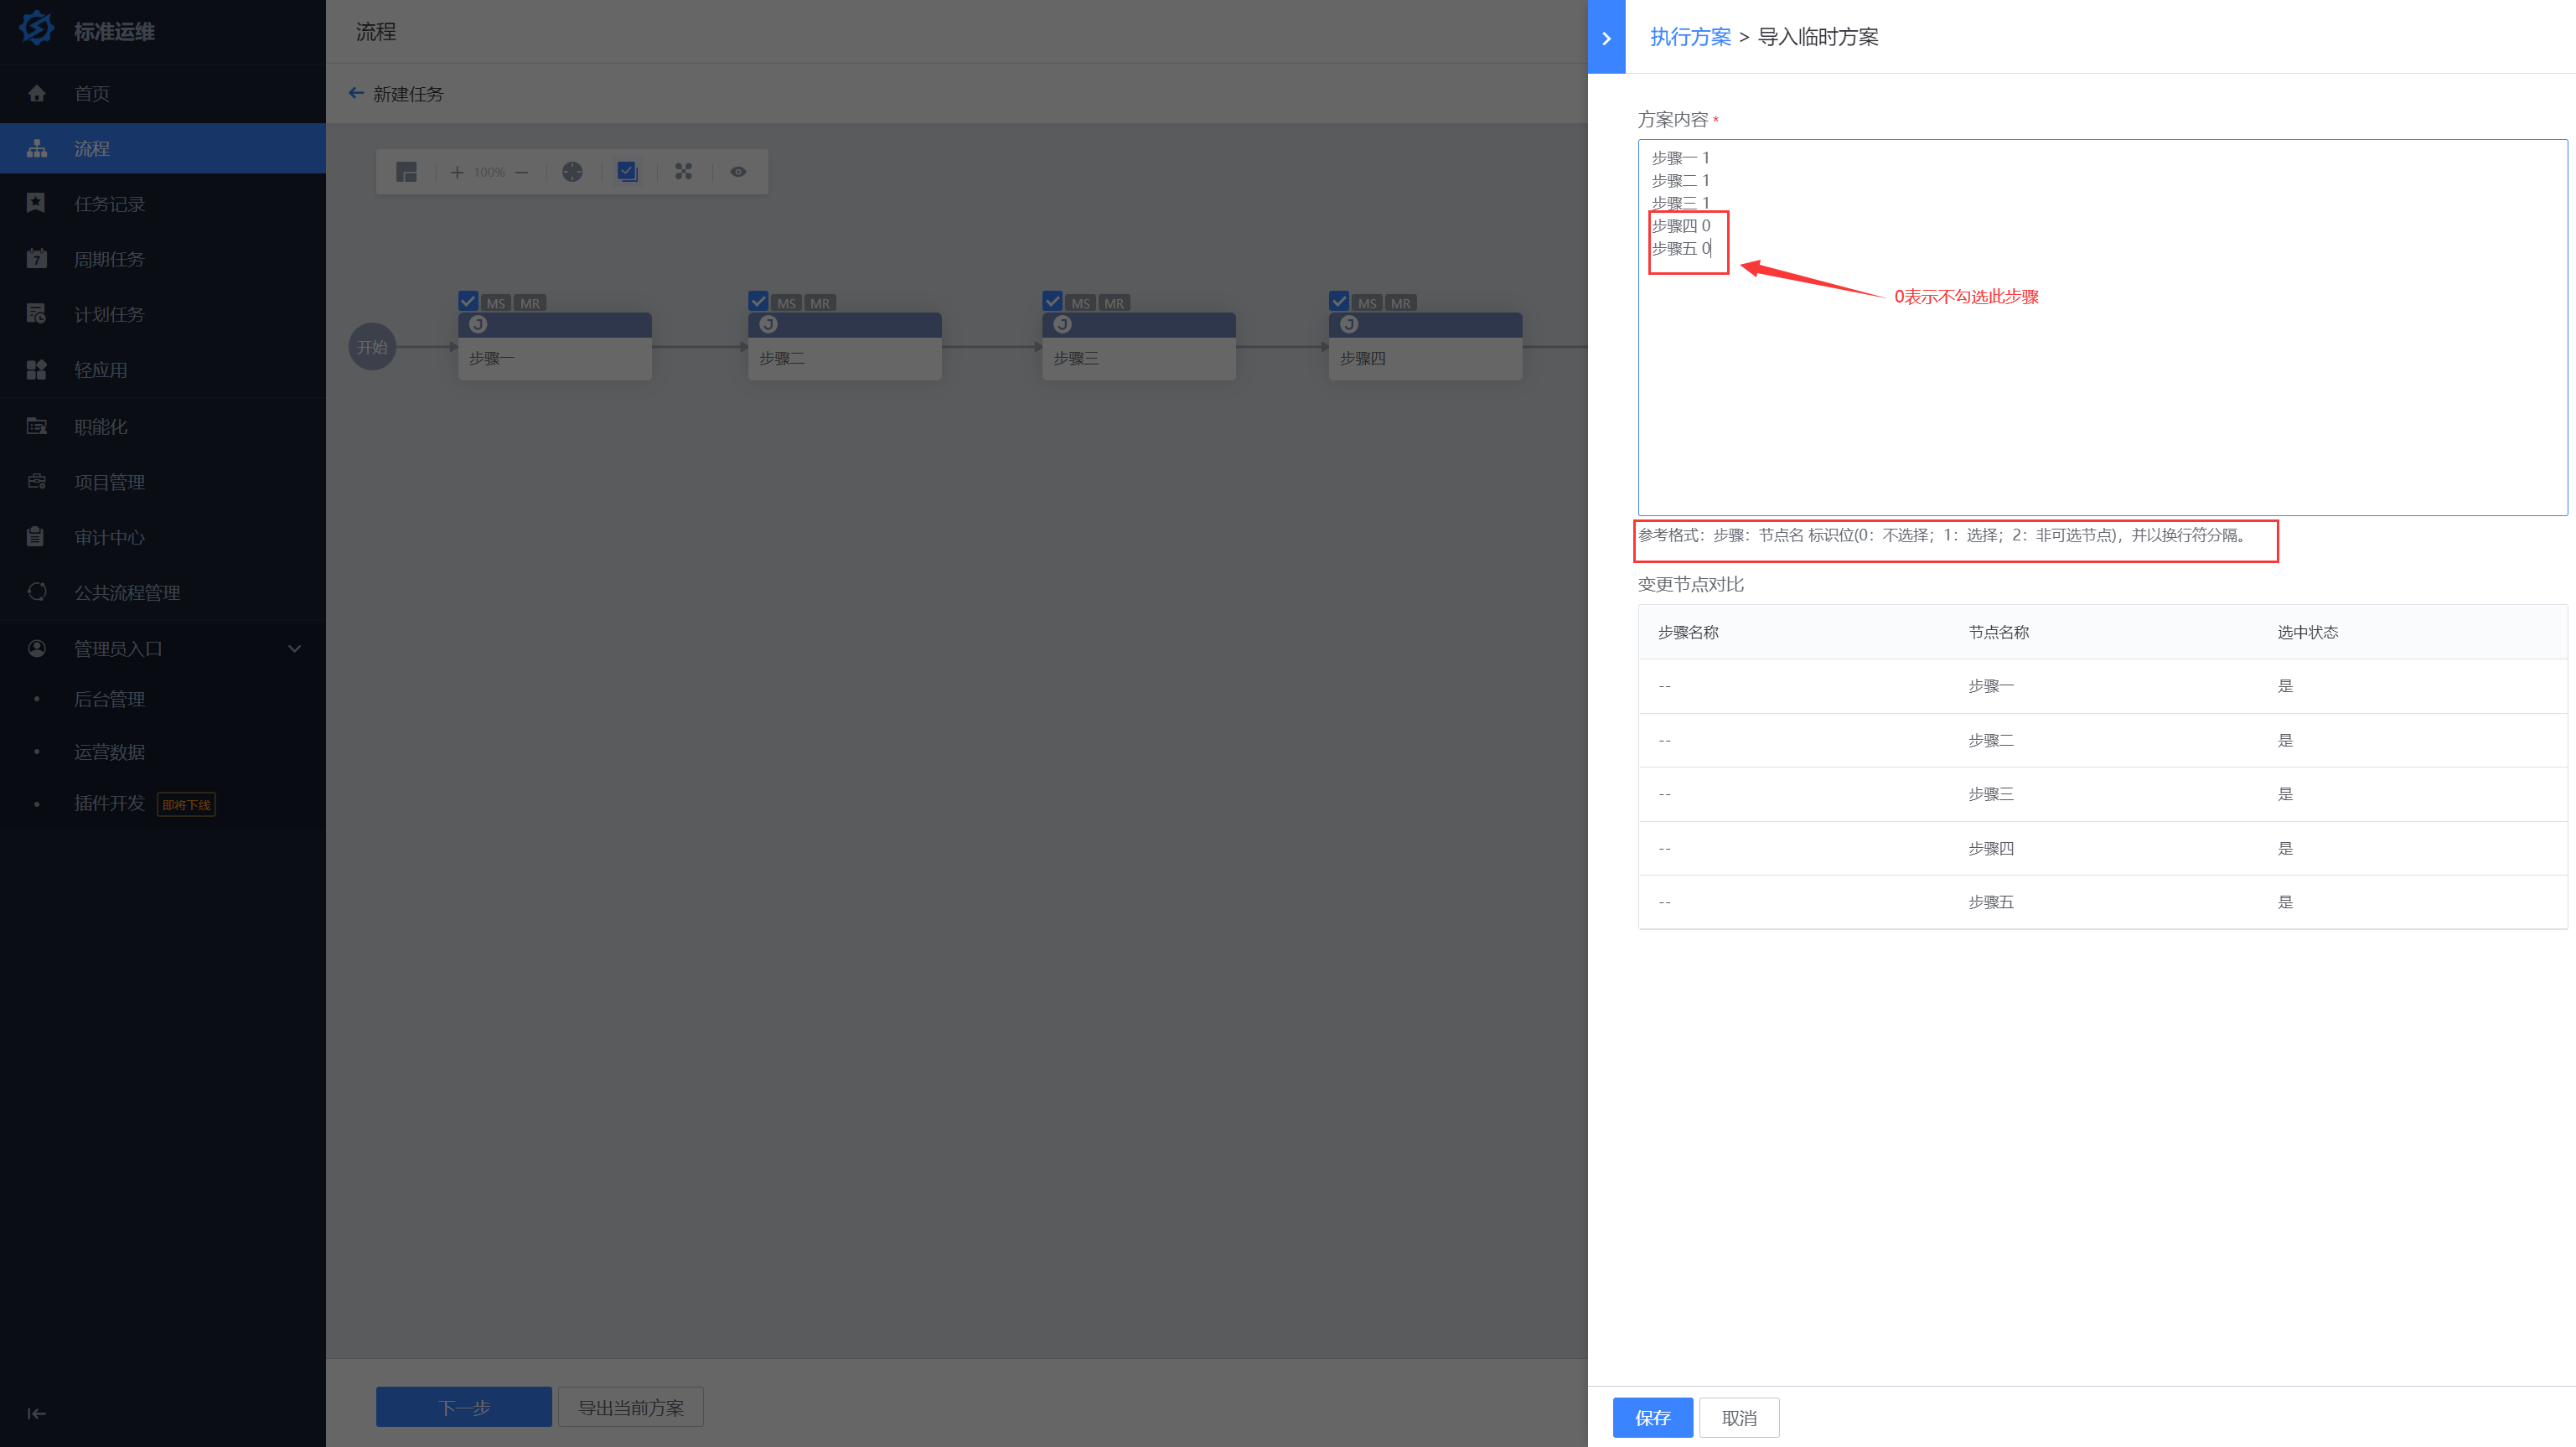Screen dimensions: 2576x1447
Task: Uncheck the 步骤二 node checkbox
Action: pos(758,301)
